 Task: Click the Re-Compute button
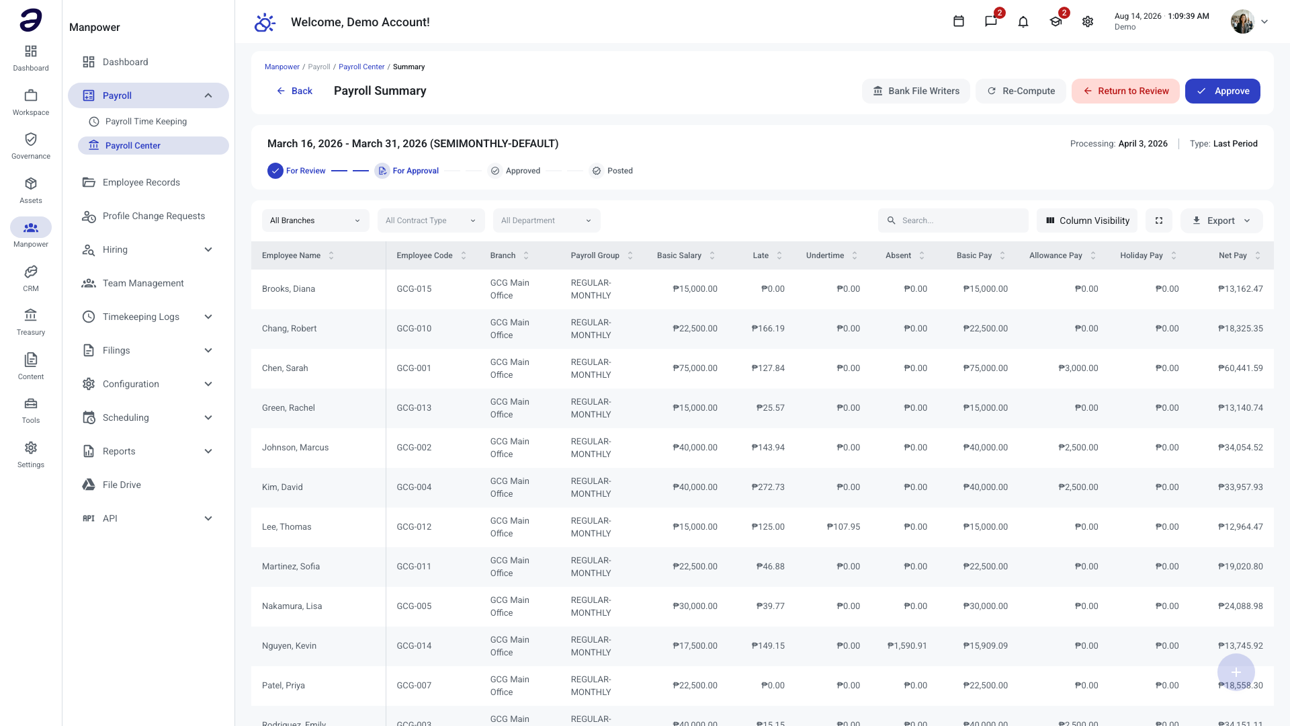click(1021, 91)
